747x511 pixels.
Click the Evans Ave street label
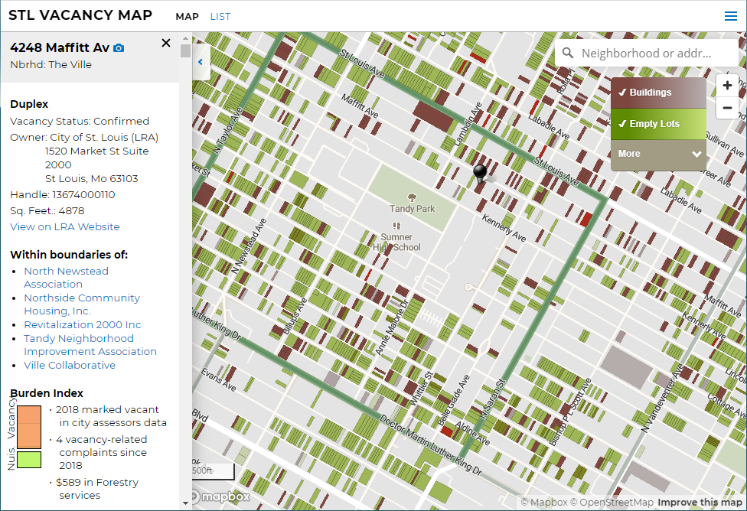click(218, 379)
